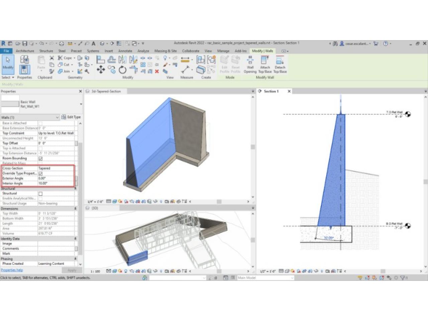Image resolution: width=428 pixels, height=321 pixels.
Task: Pick the Align tool
Action: [101, 60]
